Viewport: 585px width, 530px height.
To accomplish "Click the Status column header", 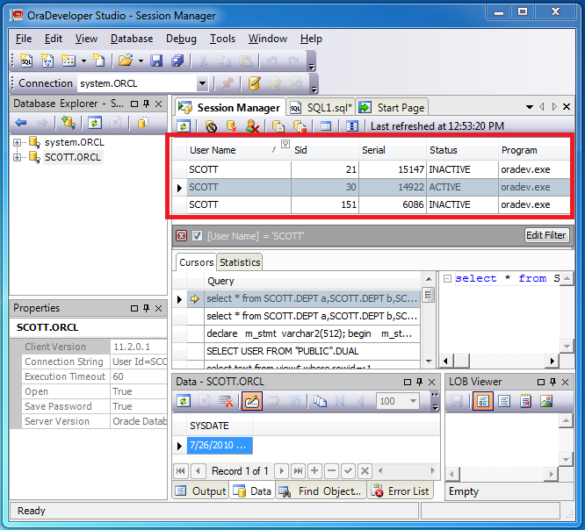I will 462,150.
